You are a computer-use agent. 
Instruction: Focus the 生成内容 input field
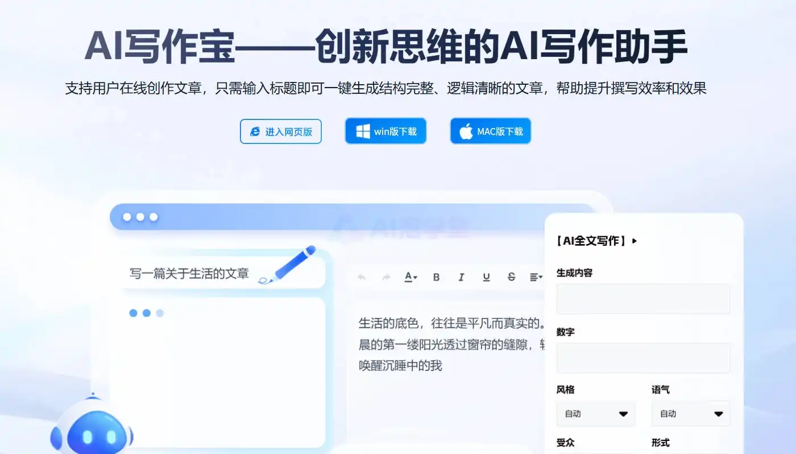tap(643, 299)
